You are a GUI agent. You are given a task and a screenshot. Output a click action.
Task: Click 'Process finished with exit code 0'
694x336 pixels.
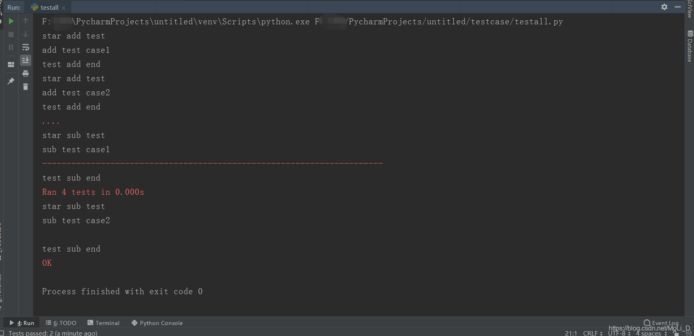pyautogui.click(x=123, y=291)
